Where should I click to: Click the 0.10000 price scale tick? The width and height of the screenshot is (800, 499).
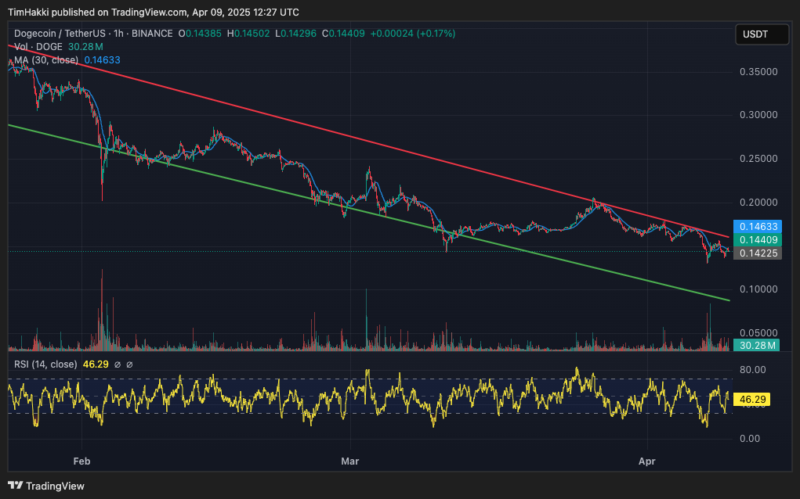coord(758,289)
